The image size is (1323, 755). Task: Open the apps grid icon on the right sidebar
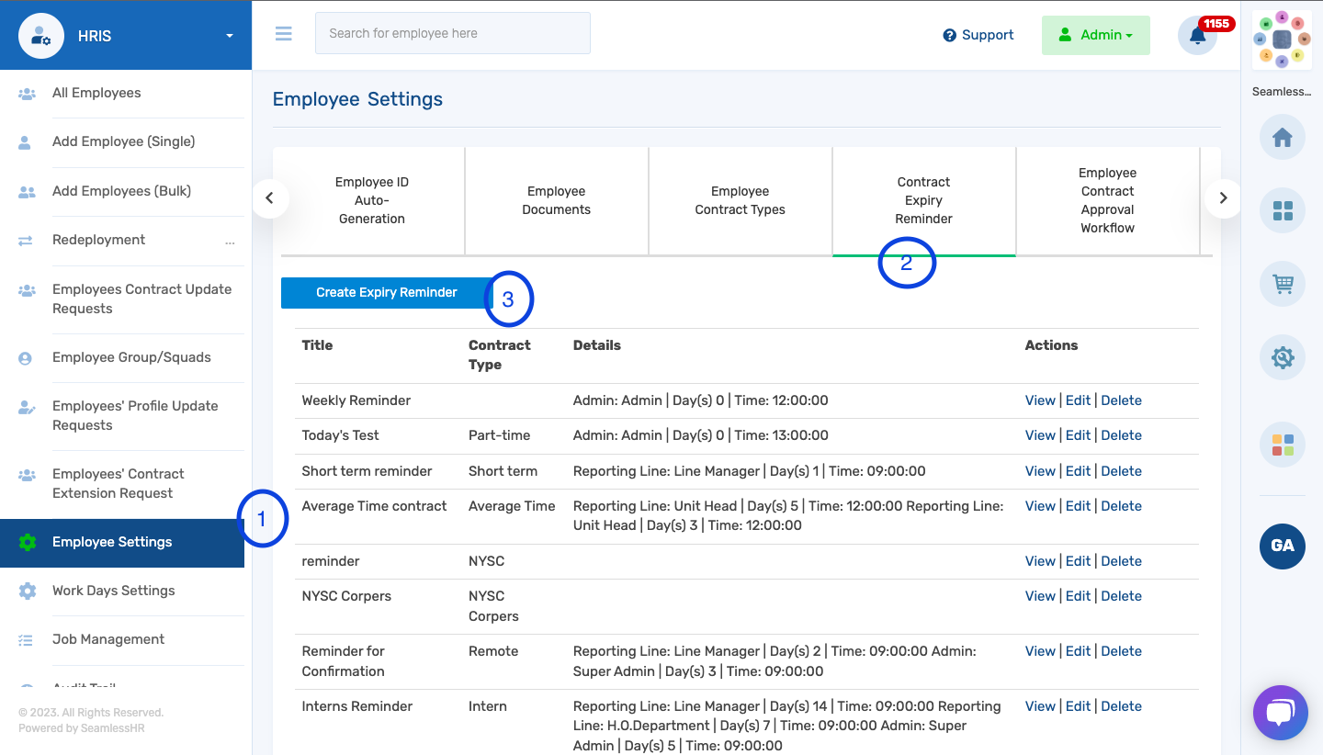(1282, 210)
